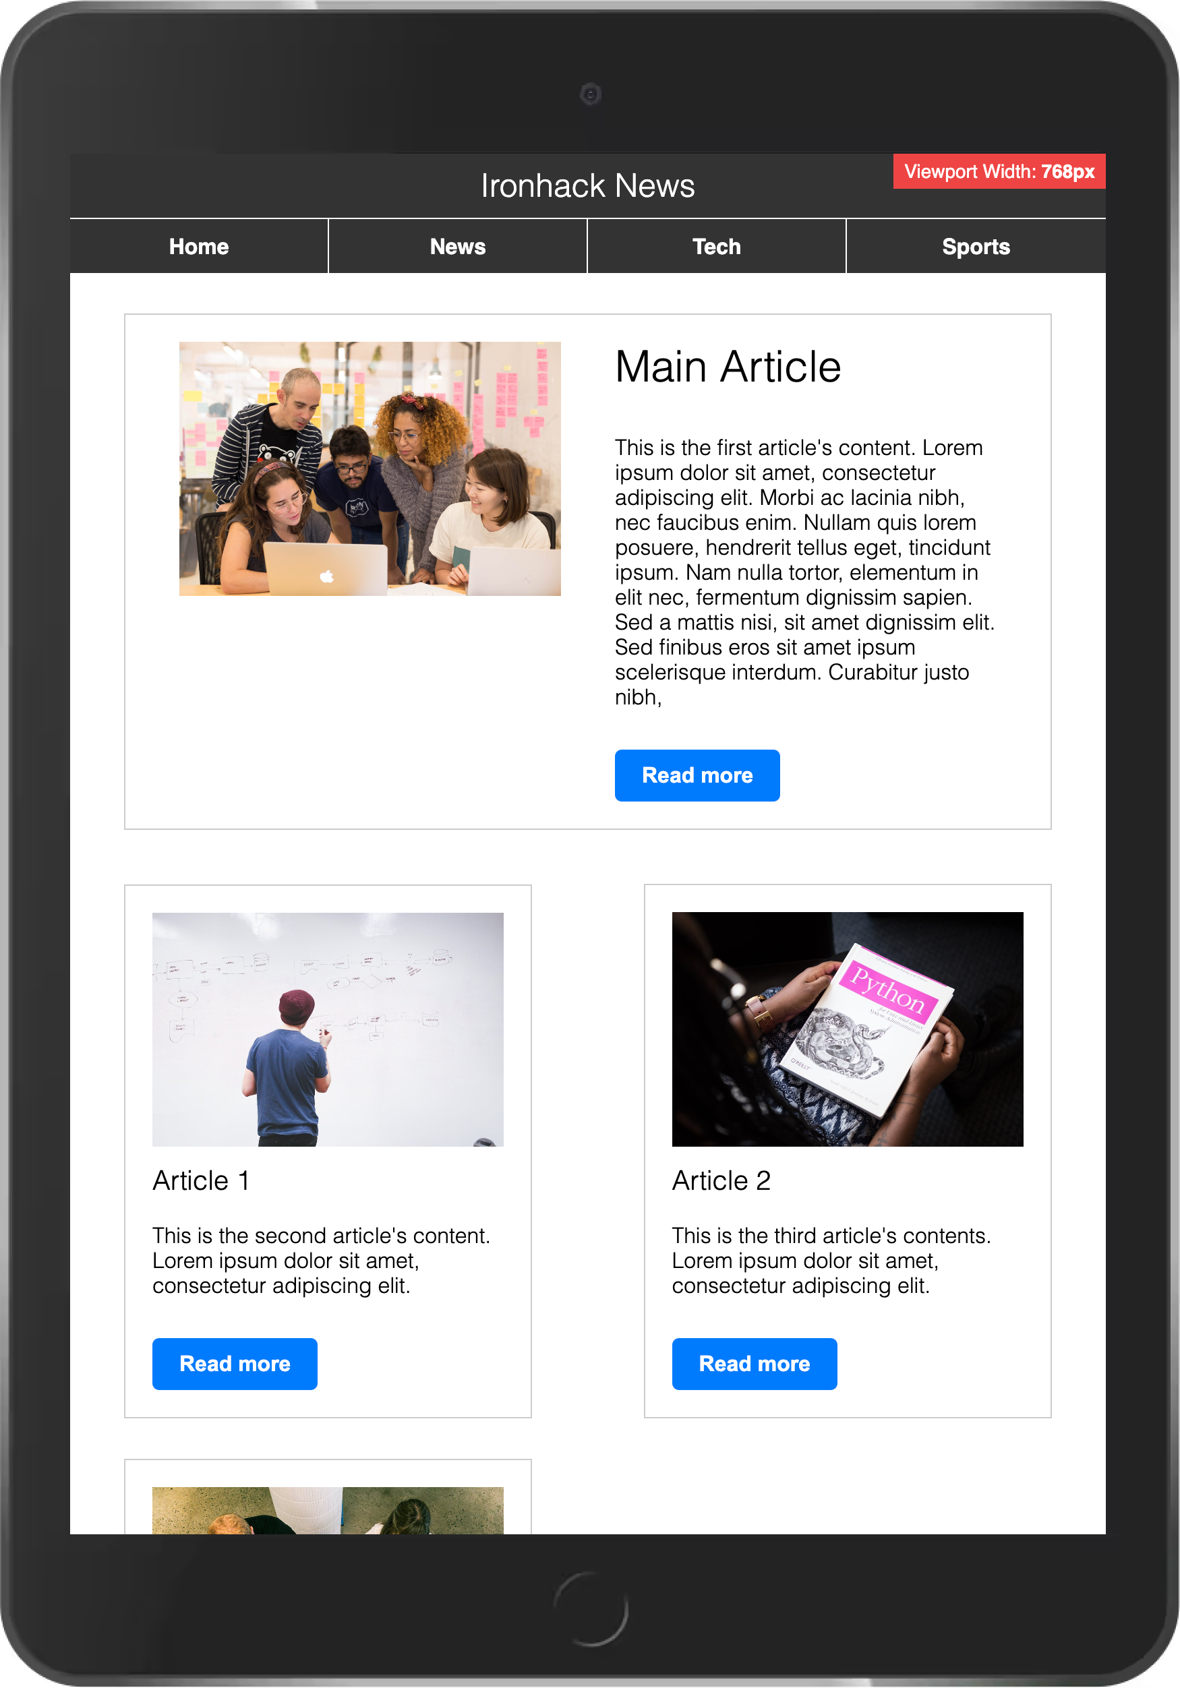
Task: Open the Article 1 whiteboard photo
Action: tap(328, 1029)
